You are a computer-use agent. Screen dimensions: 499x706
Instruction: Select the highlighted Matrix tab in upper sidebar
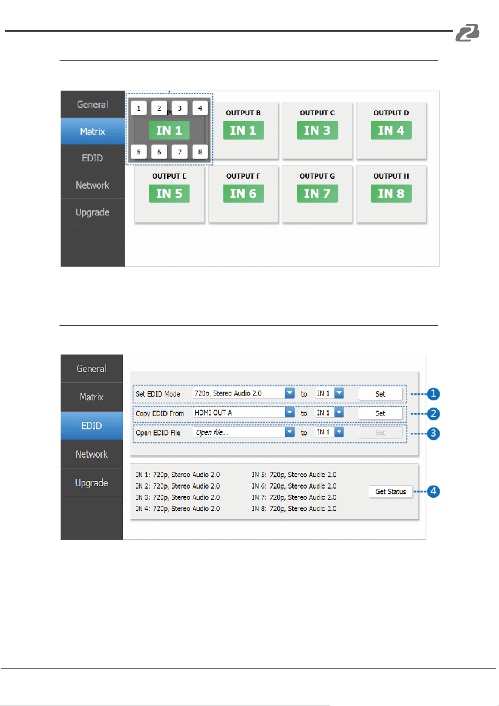click(x=93, y=131)
